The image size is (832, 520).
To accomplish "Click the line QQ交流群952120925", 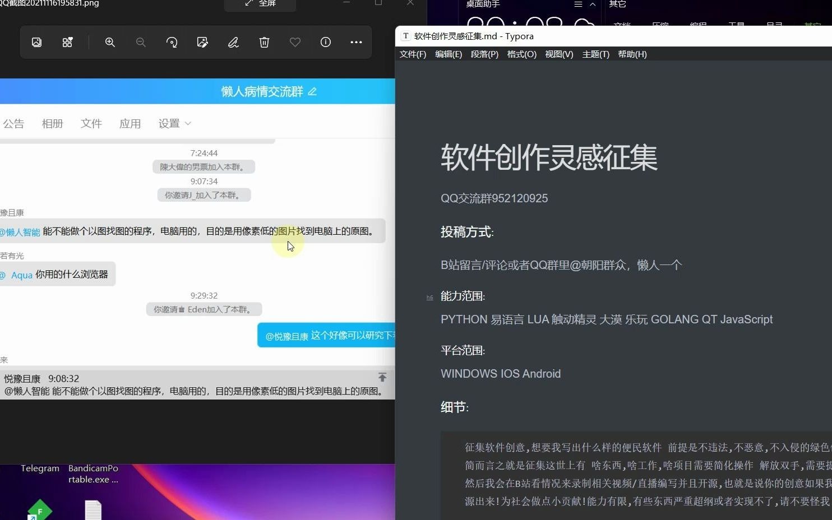I will (494, 198).
